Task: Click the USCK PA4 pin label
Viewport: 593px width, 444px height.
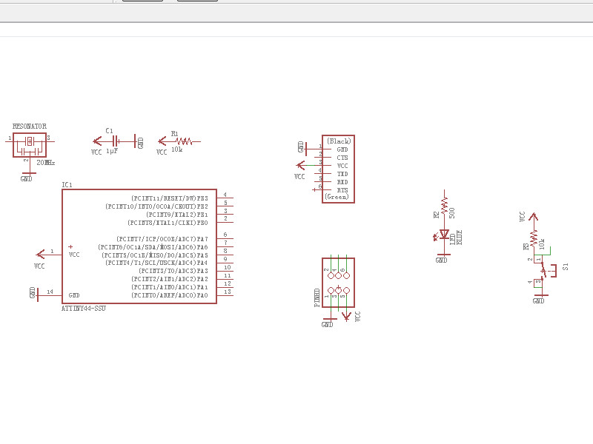Action: 156,263
